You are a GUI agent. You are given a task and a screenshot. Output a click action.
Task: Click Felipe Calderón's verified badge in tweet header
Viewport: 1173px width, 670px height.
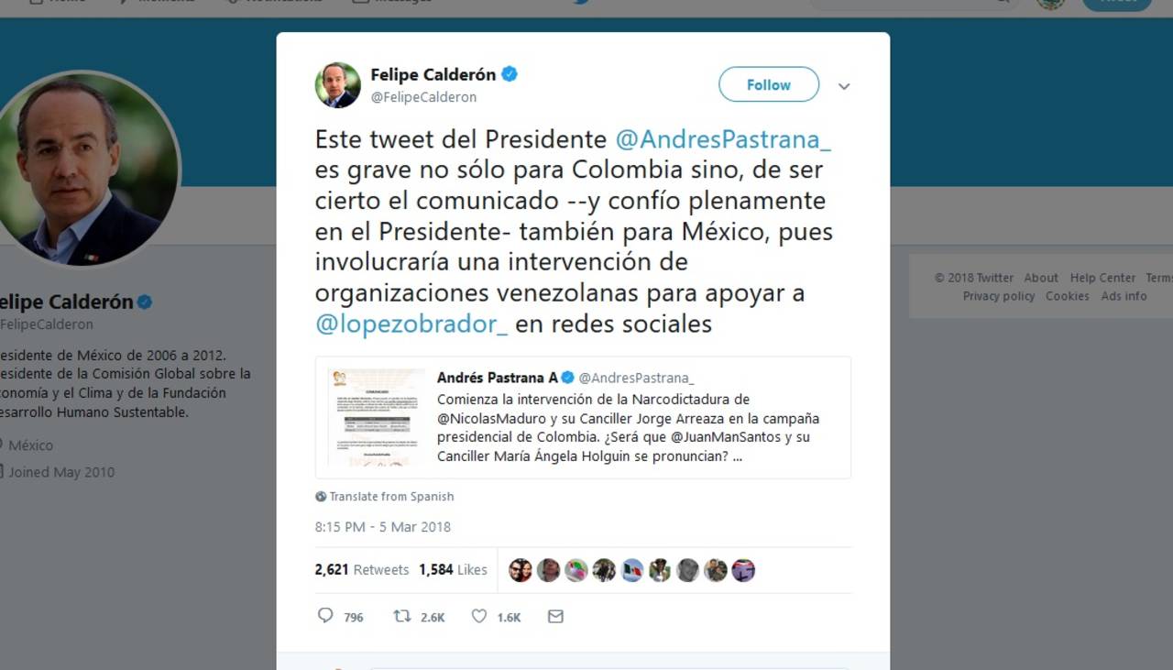coord(510,74)
